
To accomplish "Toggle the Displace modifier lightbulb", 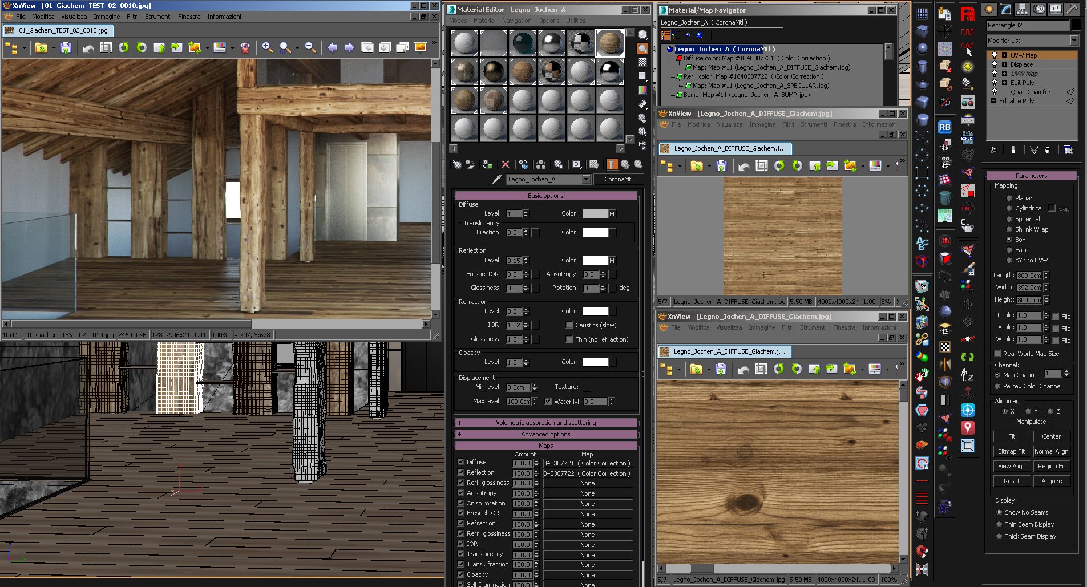I will point(995,64).
